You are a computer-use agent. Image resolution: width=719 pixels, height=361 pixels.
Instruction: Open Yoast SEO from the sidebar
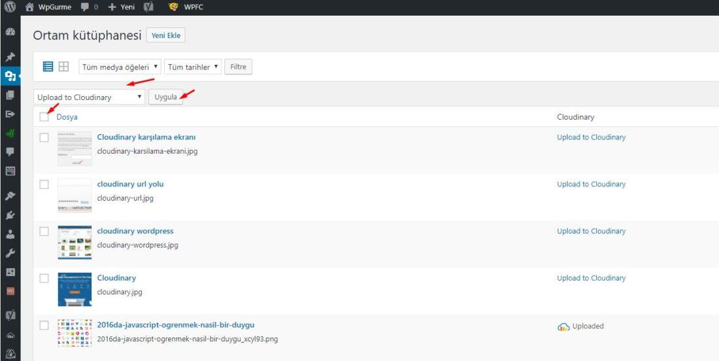10,316
